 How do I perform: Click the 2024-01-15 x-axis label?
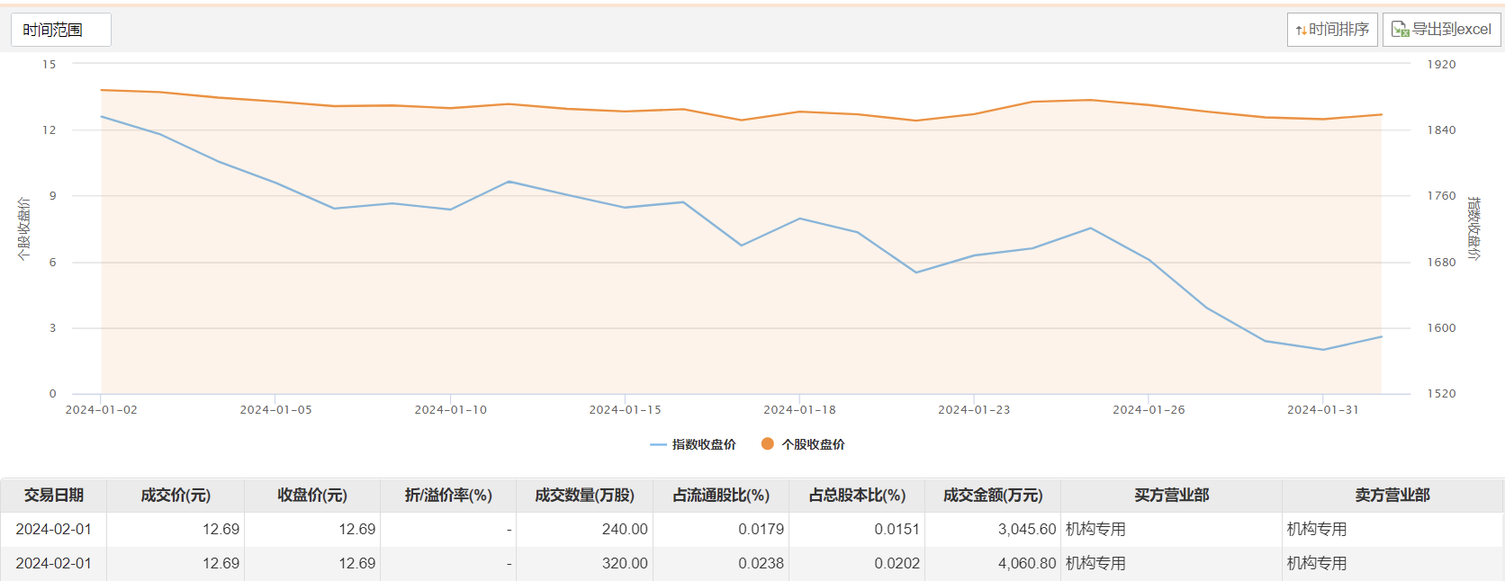coord(626,410)
